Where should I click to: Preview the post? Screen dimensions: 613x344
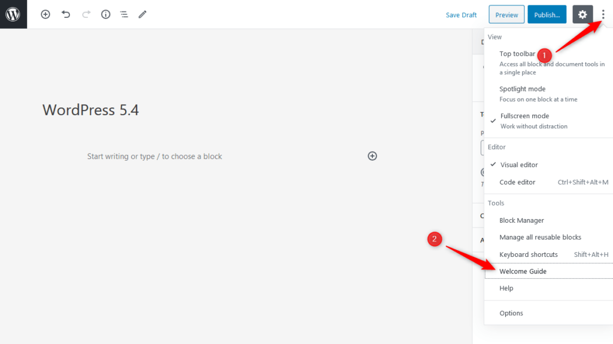tap(506, 14)
